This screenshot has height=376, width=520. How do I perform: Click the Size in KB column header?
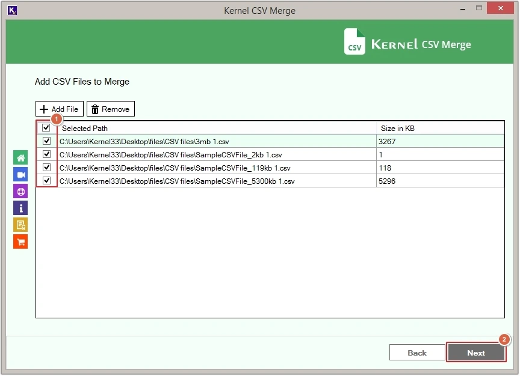pyautogui.click(x=441, y=128)
